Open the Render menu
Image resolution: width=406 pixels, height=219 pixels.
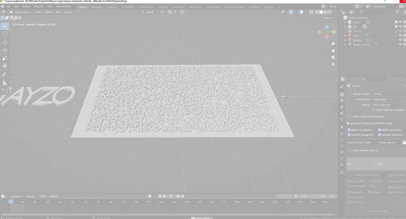26,6
